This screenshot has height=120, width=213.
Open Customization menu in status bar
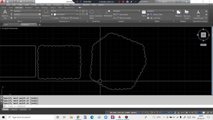[211, 113]
